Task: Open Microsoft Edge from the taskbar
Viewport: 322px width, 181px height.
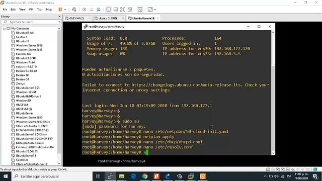Action: [x=133, y=176]
